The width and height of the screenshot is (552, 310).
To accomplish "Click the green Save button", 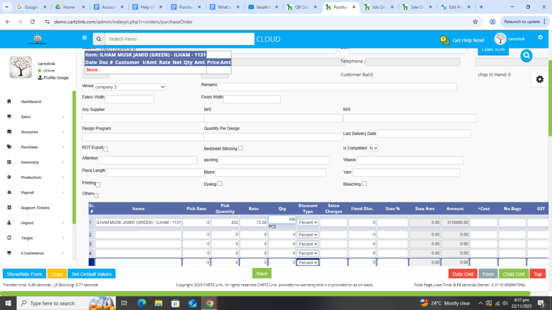I will coord(261,273).
